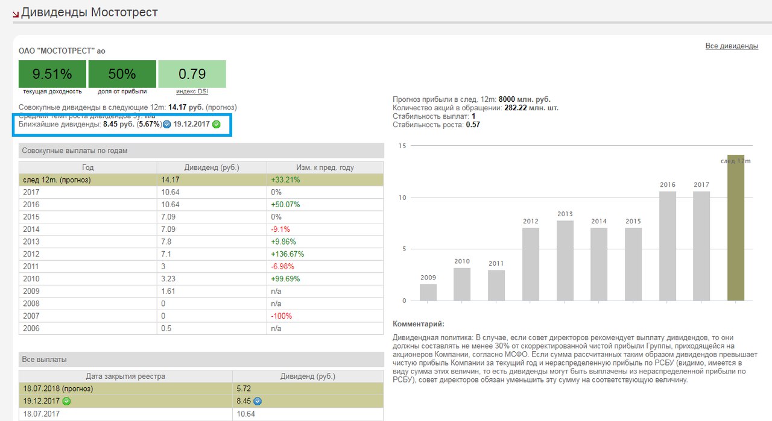Click the 1.61 dividend cell for 2009
This screenshot has width=772, height=421.
point(212,292)
